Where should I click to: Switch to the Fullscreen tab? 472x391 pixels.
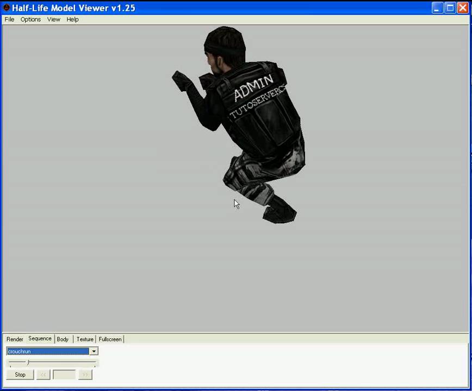tap(110, 339)
